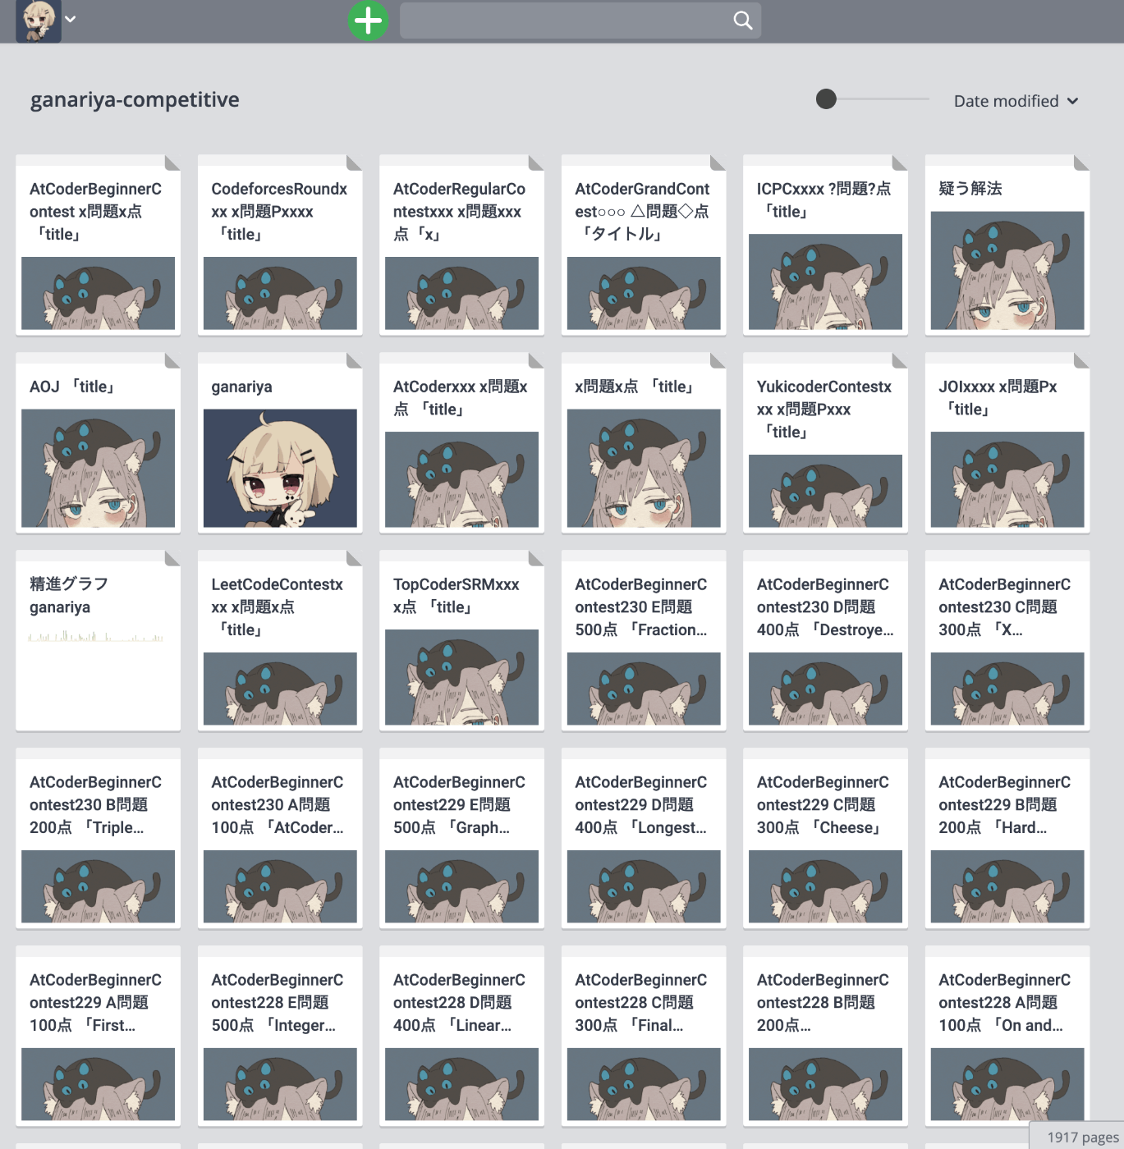Open the x問題x点「title」 card
Viewport: 1124px width, 1149px height.
pyautogui.click(x=644, y=443)
